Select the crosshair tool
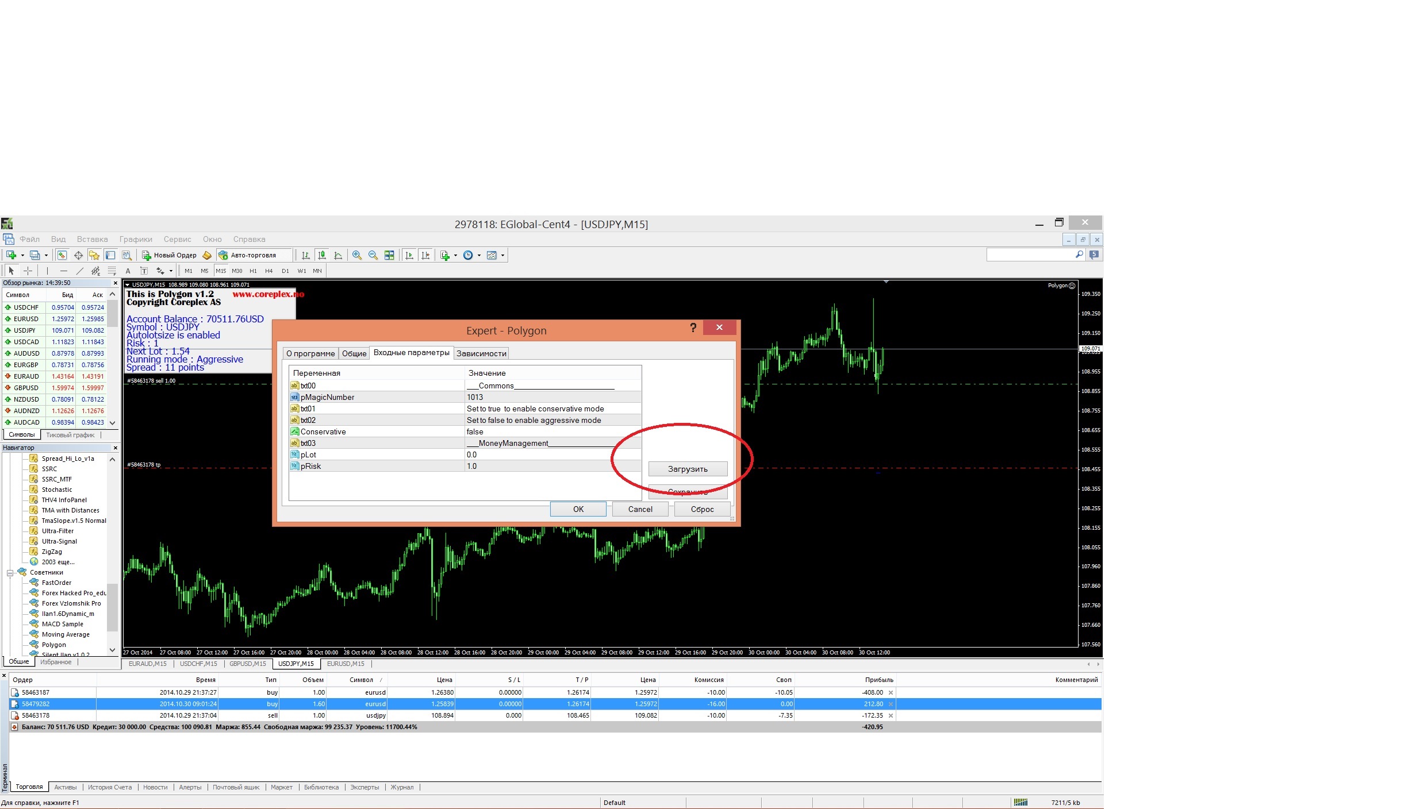Screen dimensions: 1412x809 [x=28, y=271]
